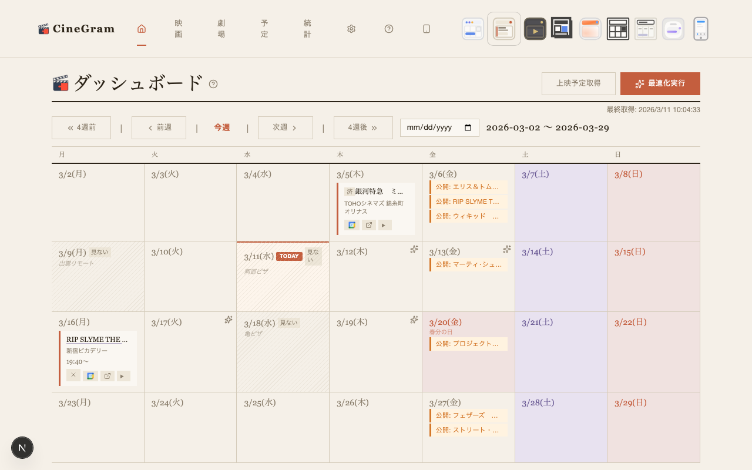Toggle 見ない tag on 3/18 Wednesday
The width and height of the screenshot is (752, 470).
[x=288, y=323]
